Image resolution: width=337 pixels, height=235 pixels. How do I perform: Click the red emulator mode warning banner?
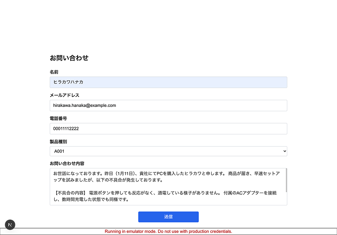[x=168, y=232]
